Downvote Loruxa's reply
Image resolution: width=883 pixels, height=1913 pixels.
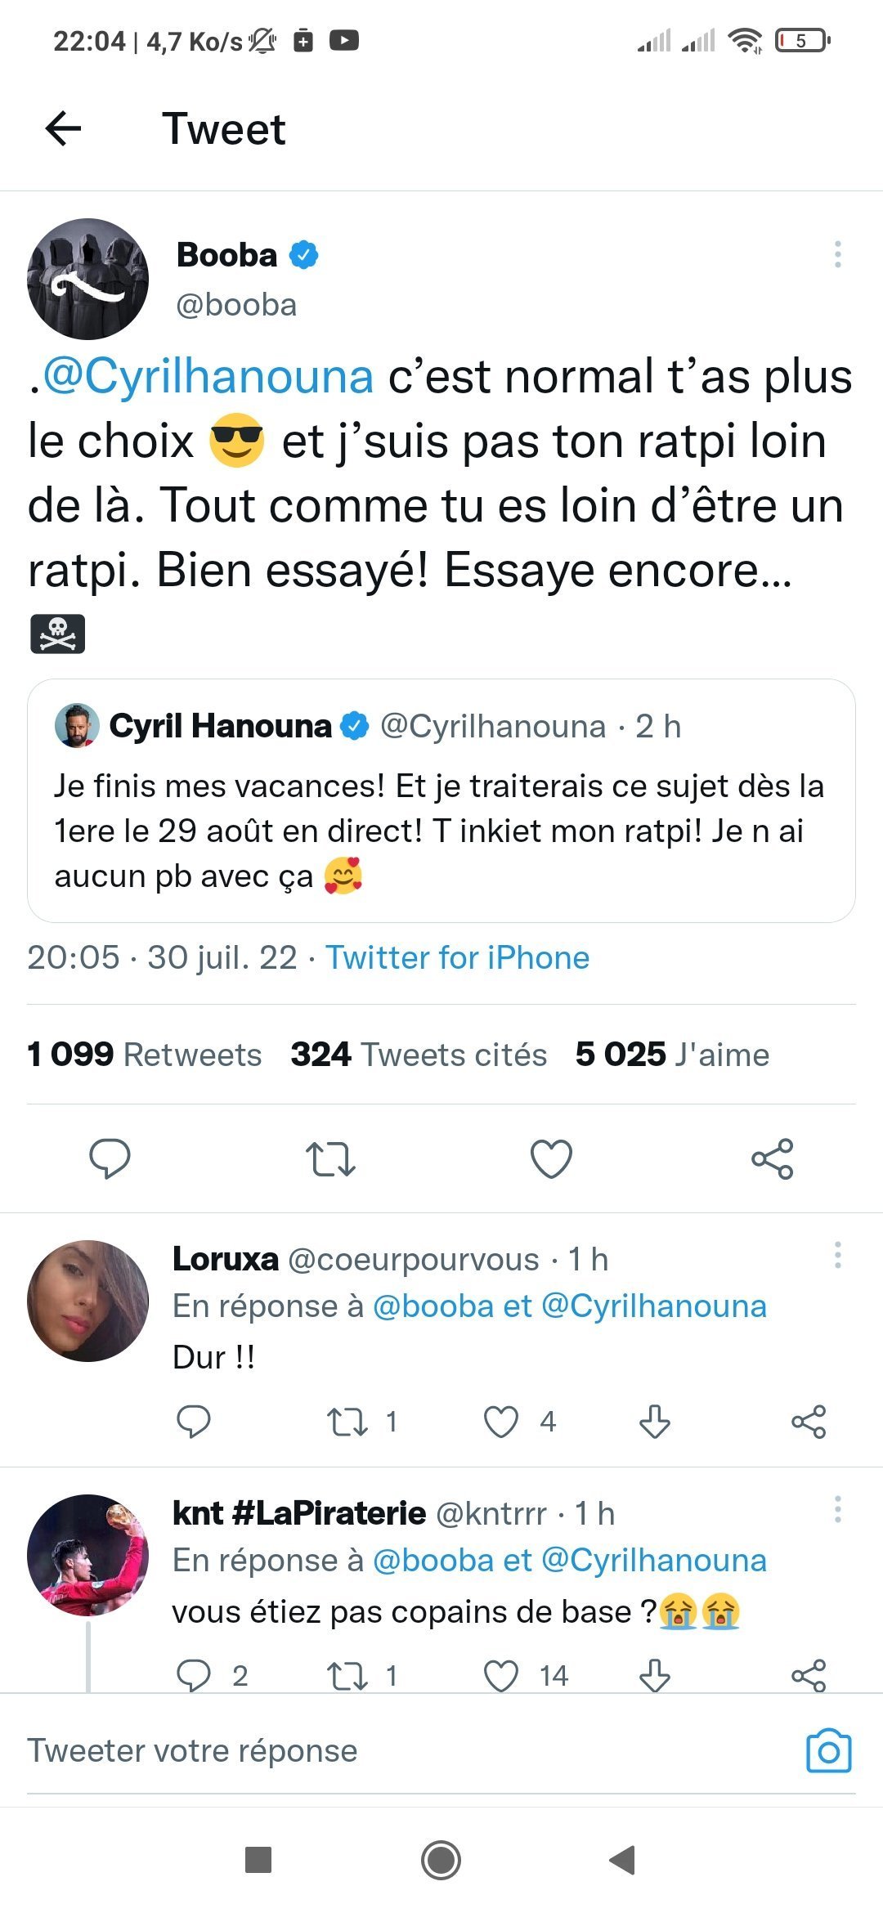tap(654, 1422)
